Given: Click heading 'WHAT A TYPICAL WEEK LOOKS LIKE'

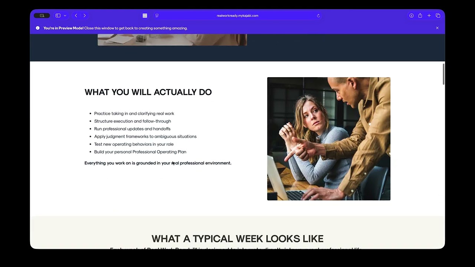Looking at the screenshot, I should coord(237,238).
